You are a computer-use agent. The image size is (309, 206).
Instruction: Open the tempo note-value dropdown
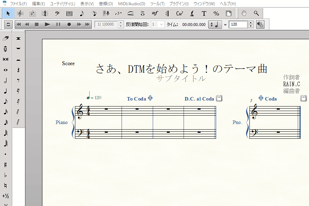pyautogui.click(x=215, y=25)
